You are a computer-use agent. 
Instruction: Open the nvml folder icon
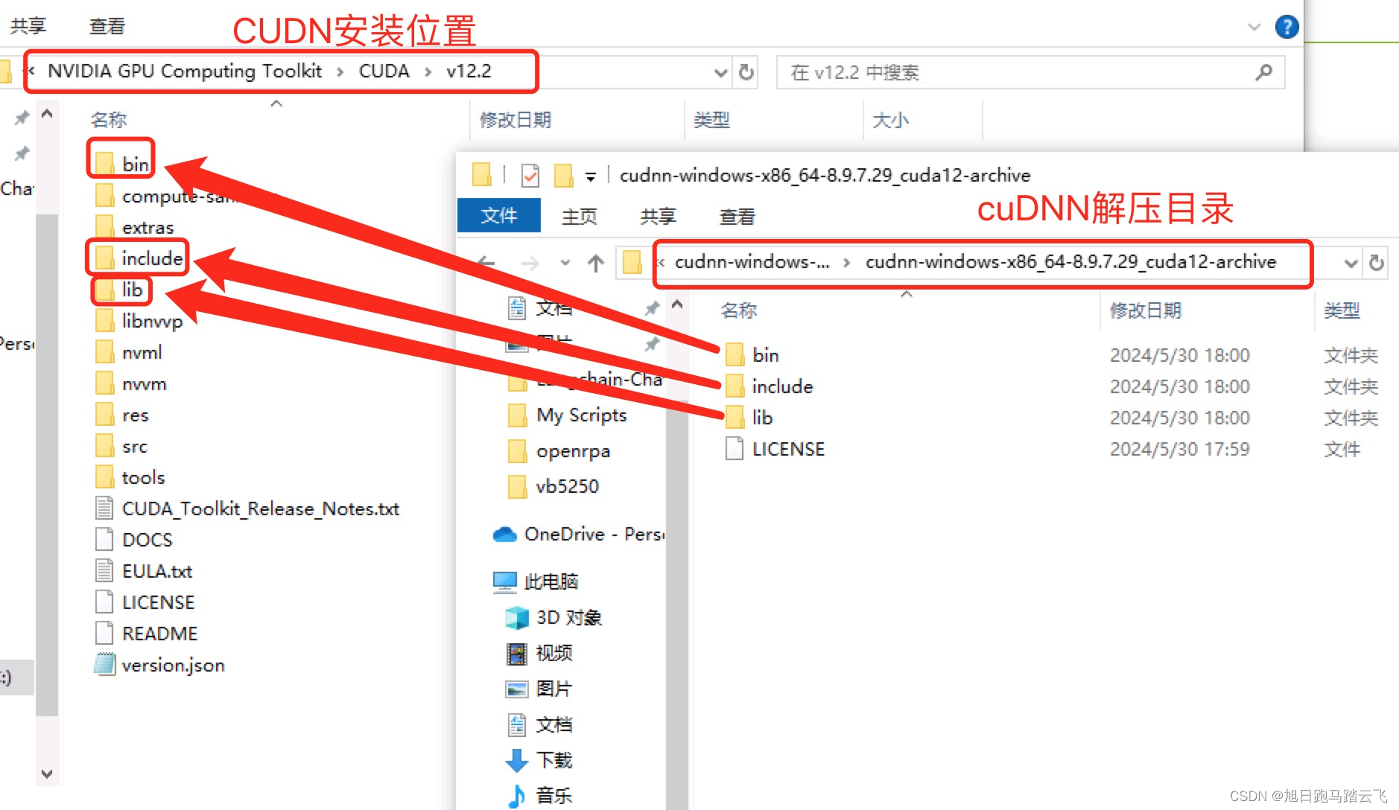pos(105,351)
